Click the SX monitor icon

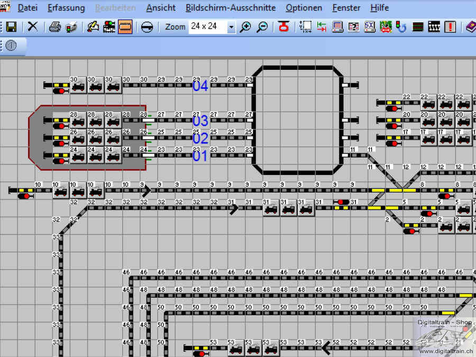pyautogui.click(x=370, y=26)
